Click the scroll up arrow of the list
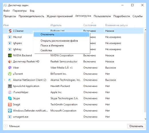 [145, 30]
